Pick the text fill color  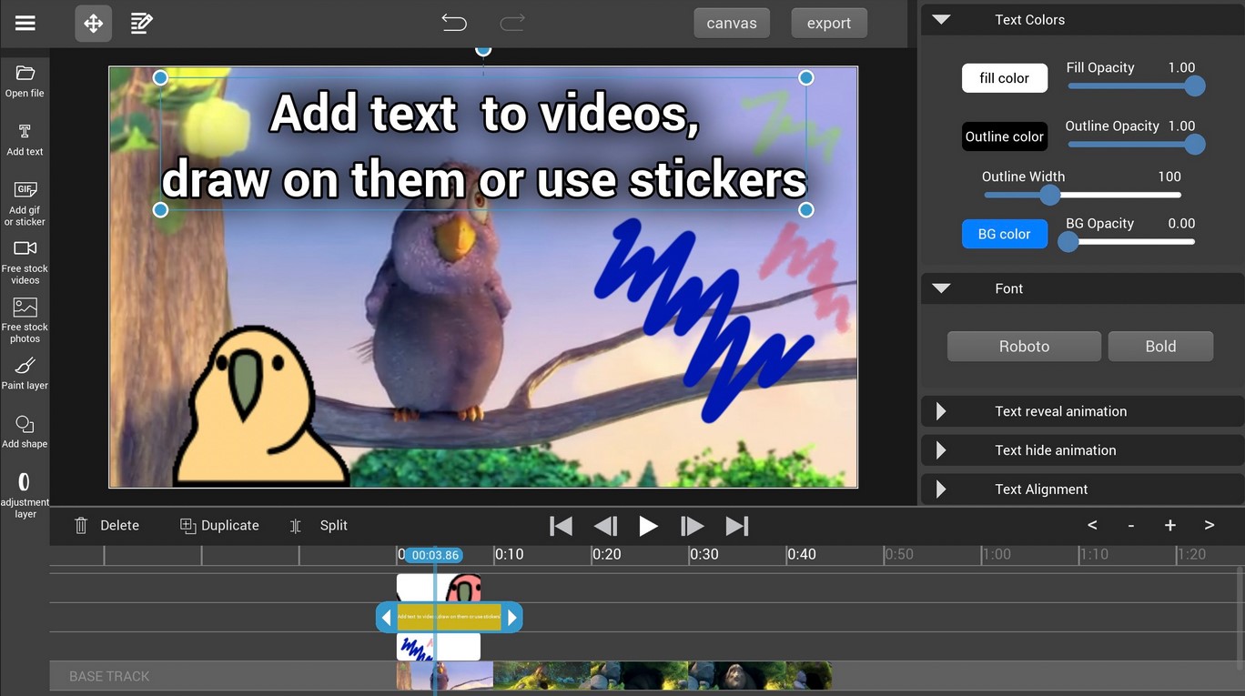click(1005, 78)
